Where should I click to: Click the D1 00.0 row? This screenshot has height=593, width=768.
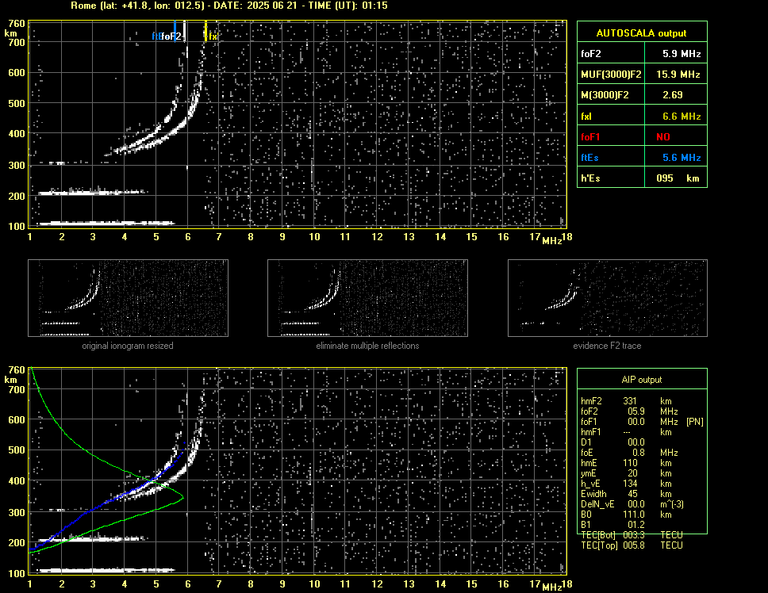[612, 442]
